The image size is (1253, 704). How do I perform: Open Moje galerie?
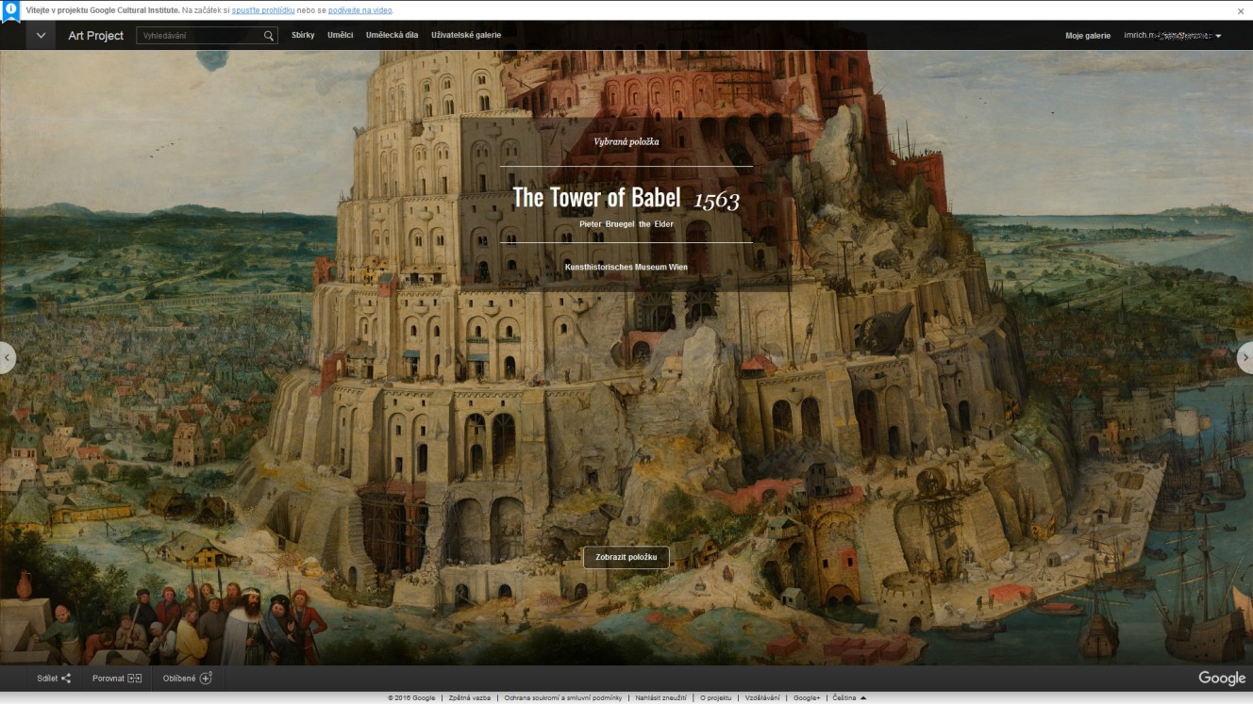(x=1088, y=36)
